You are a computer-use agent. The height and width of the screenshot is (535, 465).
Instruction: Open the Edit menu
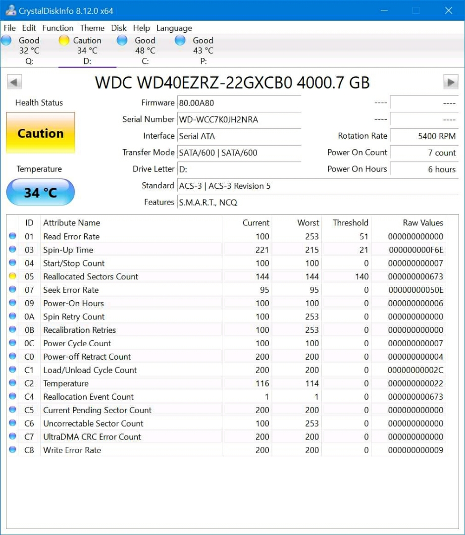(29, 28)
